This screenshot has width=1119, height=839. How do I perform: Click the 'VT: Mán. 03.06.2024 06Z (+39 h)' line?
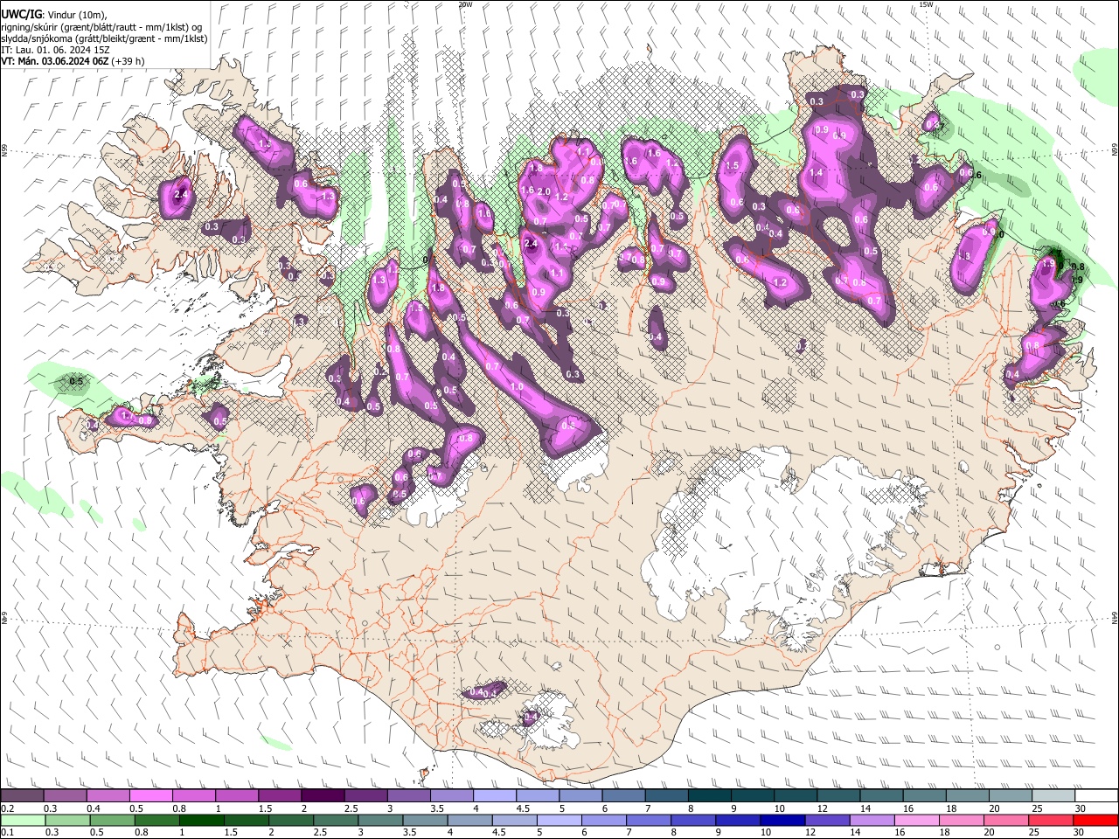73,62
